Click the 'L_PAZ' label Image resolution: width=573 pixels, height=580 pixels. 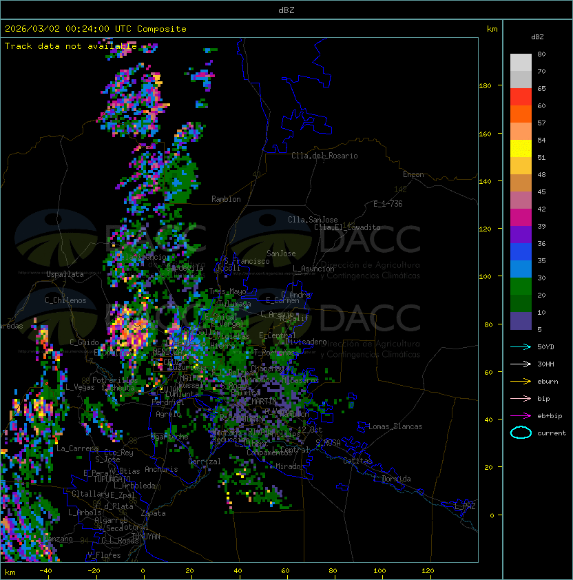point(465,506)
